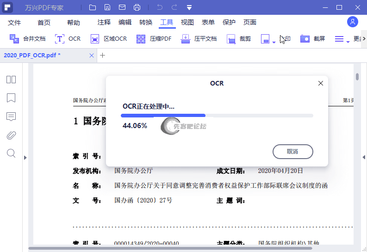Select the 区域OCR tool
367x252 pixels.
(x=95, y=39)
